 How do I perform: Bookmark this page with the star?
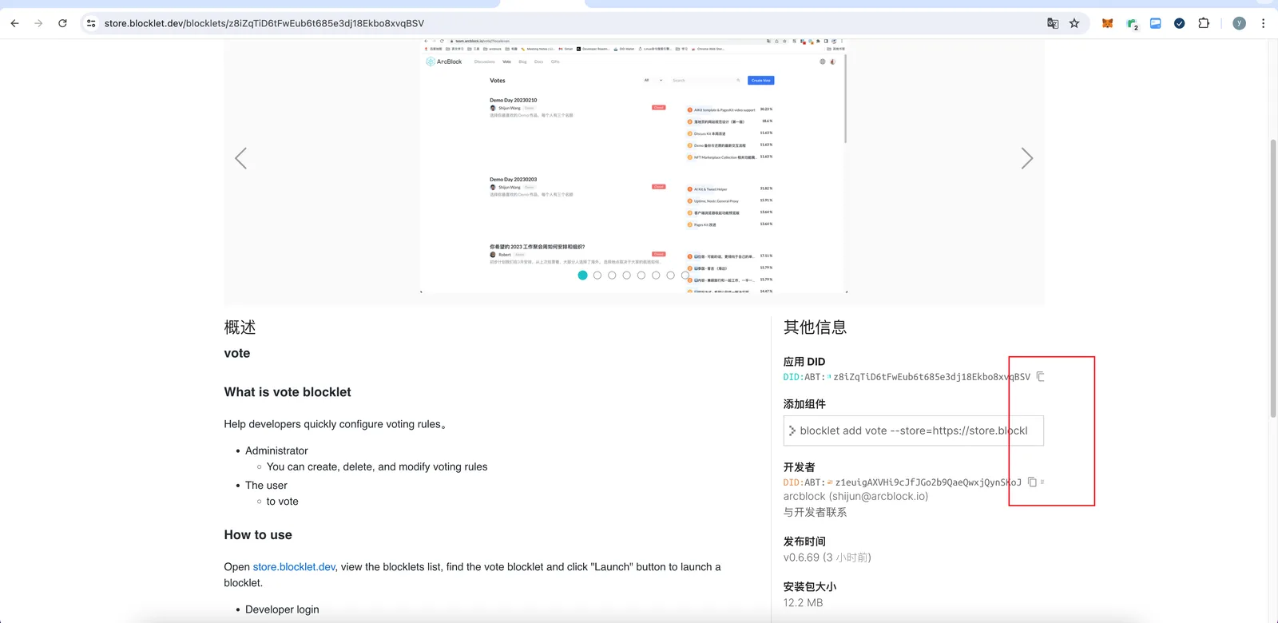click(1074, 23)
